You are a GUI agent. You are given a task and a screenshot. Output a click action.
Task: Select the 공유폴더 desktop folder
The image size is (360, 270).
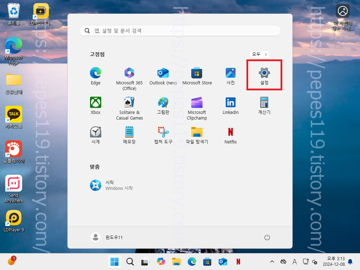point(14,84)
